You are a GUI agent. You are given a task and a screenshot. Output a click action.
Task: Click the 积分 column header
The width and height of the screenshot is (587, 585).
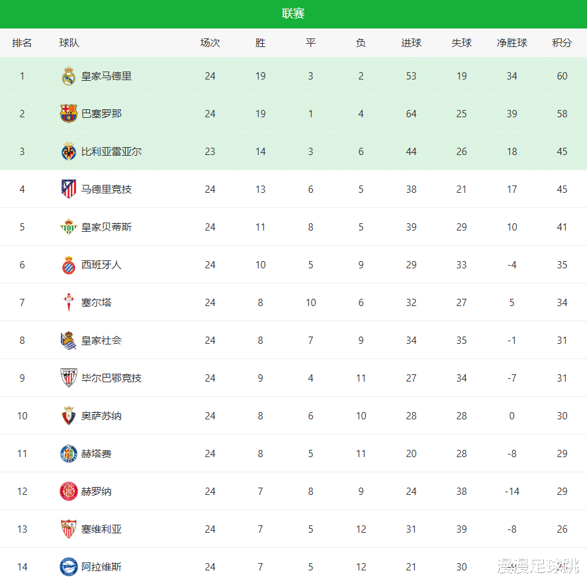562,43
